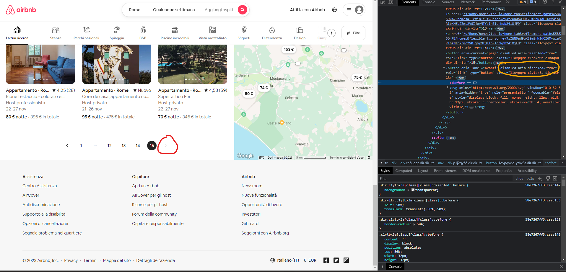
Task: Open the language globe icon in header
Action: click(x=334, y=10)
